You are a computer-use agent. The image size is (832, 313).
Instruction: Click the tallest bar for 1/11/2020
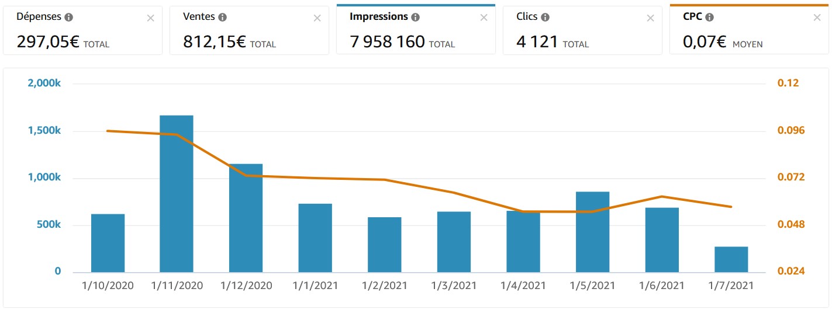[177, 194]
